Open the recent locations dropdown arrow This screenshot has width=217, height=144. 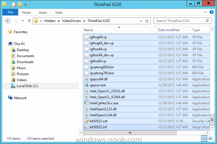(x=23, y=21)
